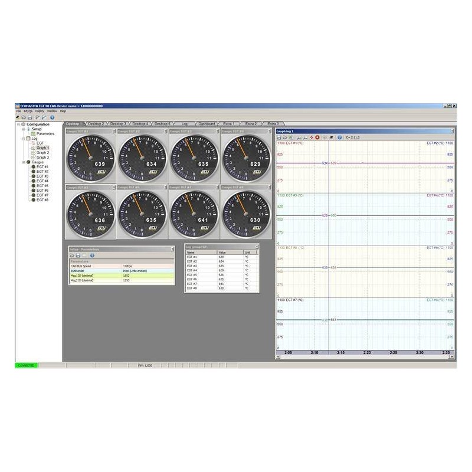The width and height of the screenshot is (472, 472).
Task: Click the open folder icon in Setup Parameters panel
Action: pos(72,255)
